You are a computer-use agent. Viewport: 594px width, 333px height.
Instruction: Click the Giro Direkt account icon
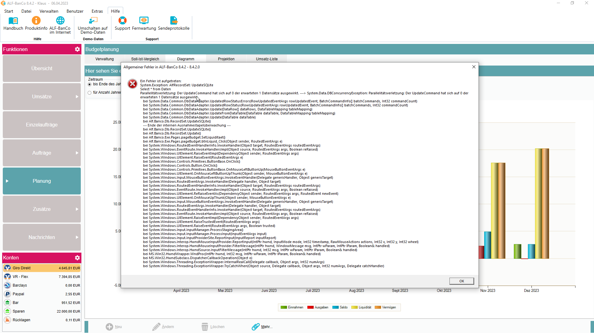7,268
